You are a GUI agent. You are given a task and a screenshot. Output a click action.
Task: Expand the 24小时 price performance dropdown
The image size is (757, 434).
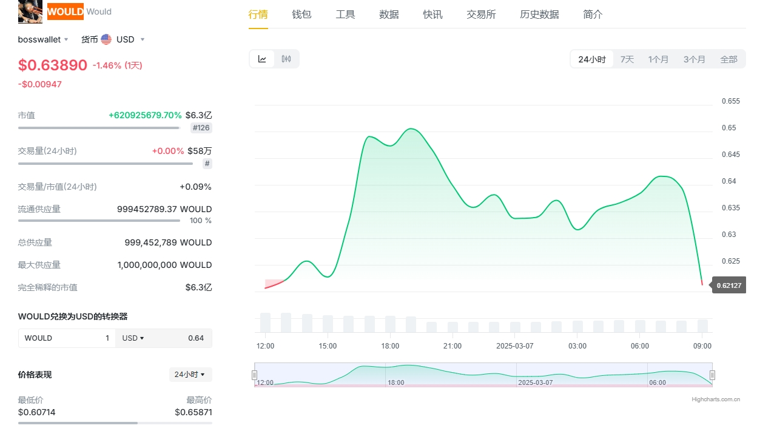click(x=190, y=375)
